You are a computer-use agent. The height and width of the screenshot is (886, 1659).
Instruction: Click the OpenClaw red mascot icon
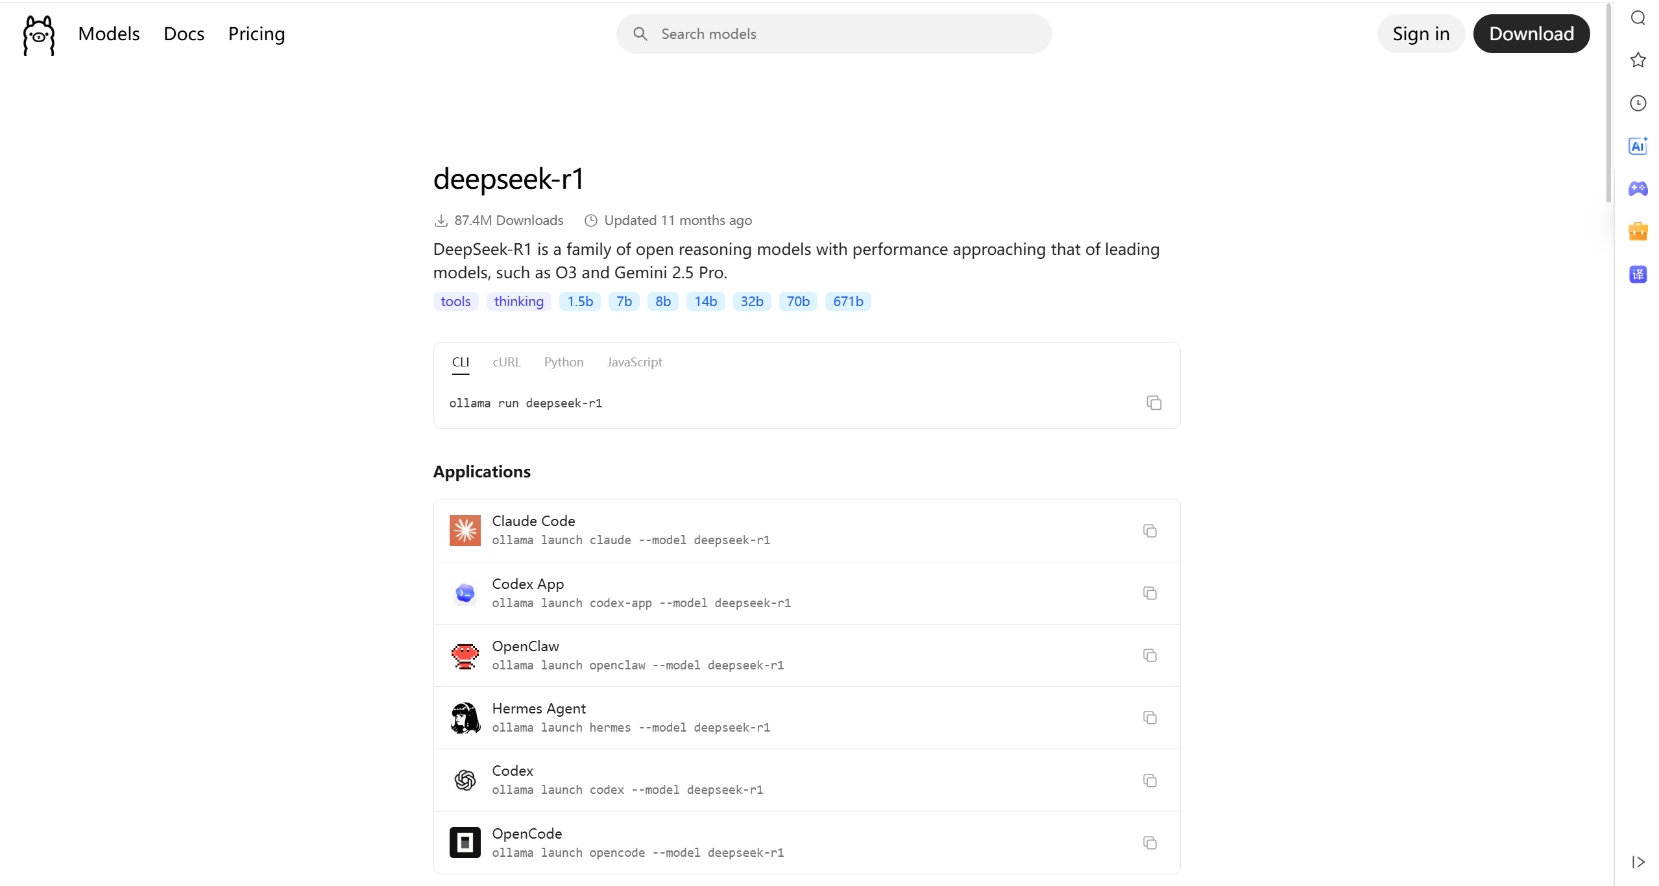pos(465,656)
